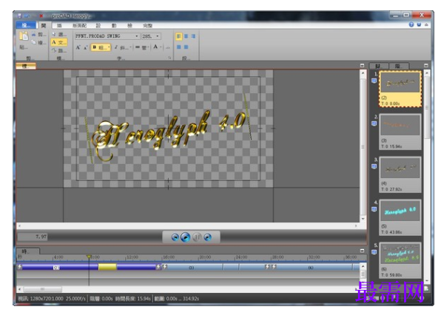Align text center
438x315 pixels.
[186, 36]
